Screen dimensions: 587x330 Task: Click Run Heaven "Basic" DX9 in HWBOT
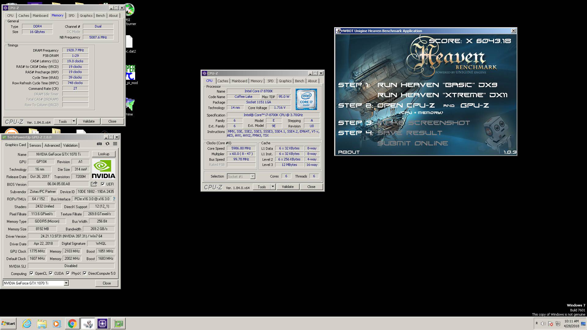437,85
